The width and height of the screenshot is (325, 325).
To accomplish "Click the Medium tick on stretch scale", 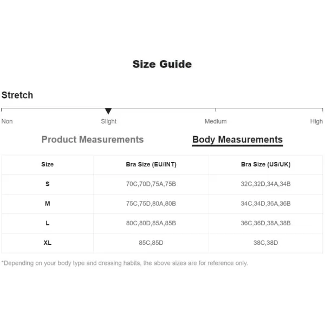I will pyautogui.click(x=216, y=109).
